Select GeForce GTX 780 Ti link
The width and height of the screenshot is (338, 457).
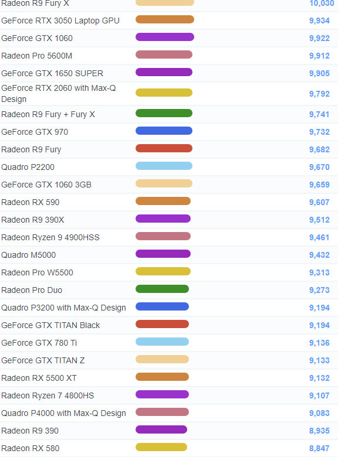pos(39,343)
